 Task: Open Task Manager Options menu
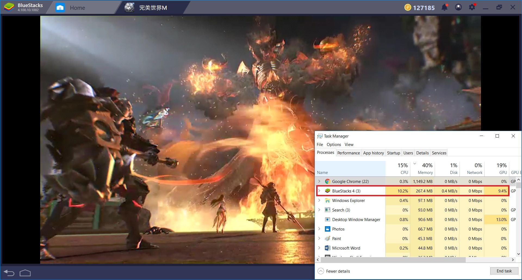[x=334, y=145]
